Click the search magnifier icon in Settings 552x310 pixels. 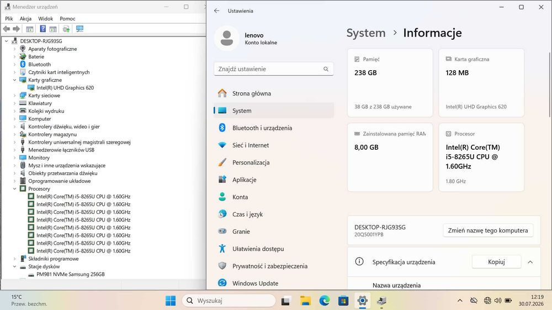tap(326, 69)
